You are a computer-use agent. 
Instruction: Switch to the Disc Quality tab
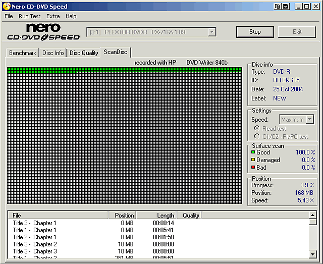click(84, 53)
